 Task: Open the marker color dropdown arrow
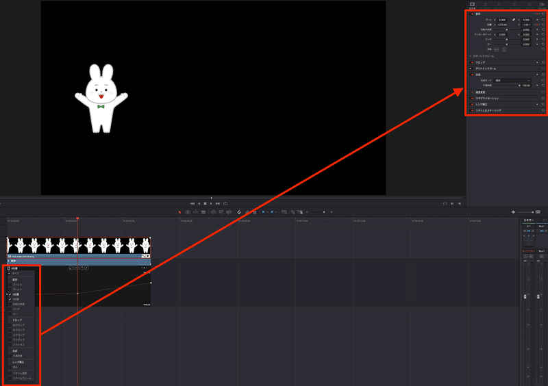coord(276,212)
